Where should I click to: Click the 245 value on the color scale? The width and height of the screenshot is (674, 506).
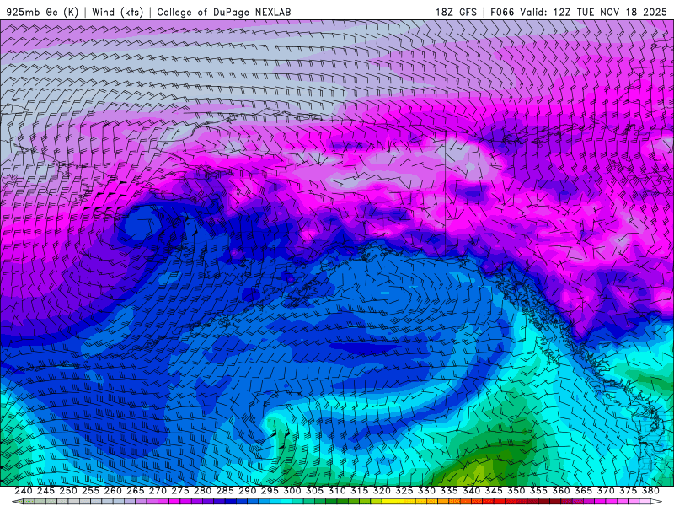(x=45, y=491)
